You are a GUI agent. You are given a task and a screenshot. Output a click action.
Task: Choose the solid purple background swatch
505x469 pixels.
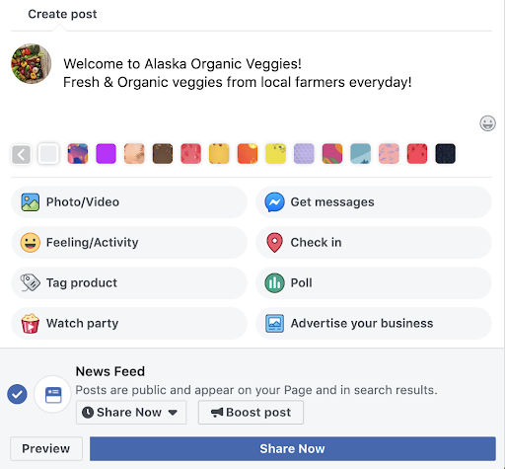point(106,154)
